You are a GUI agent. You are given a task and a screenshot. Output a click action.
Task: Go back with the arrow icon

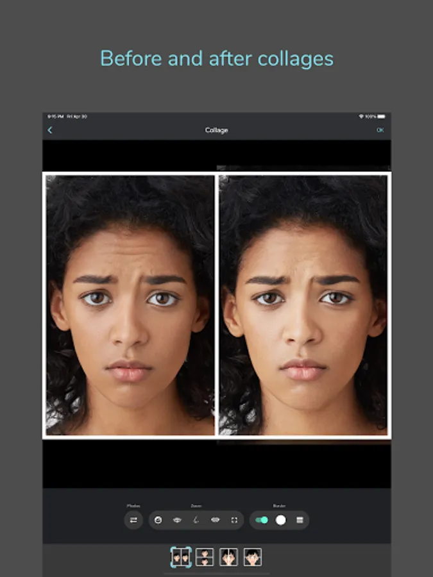50,130
